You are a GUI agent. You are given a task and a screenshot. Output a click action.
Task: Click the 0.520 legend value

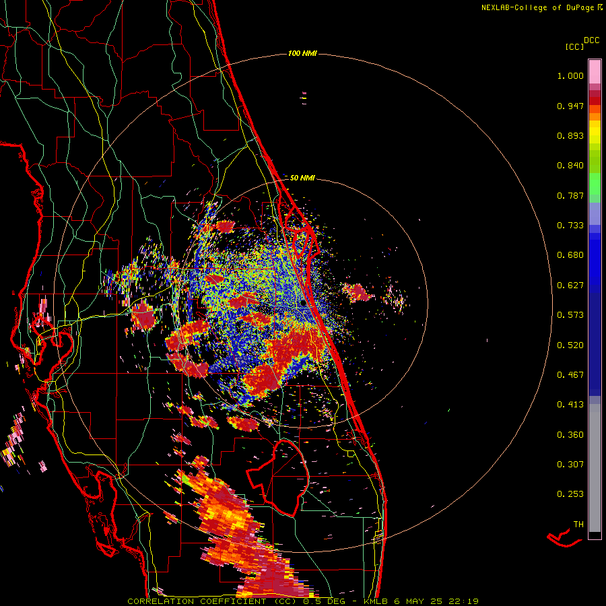tap(570, 345)
